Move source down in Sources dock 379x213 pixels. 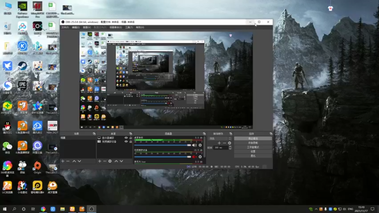[121, 161]
